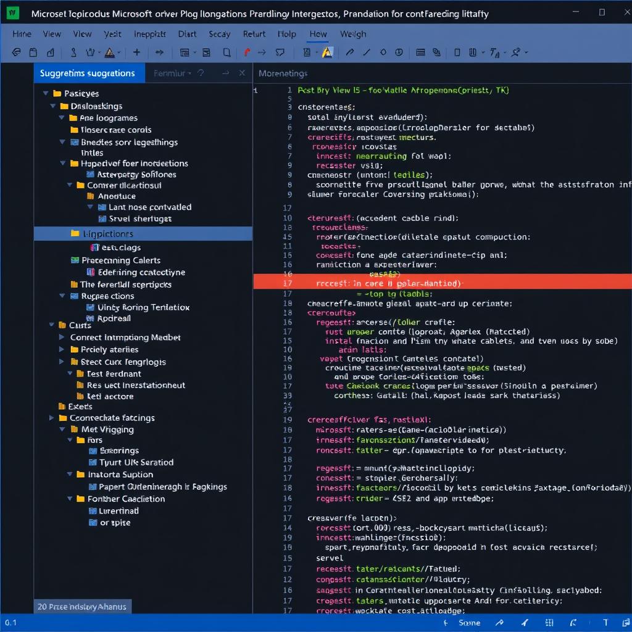The image size is (632, 632).
Task: Click the double-headed arrow toolbar icon
Action: [159, 52]
